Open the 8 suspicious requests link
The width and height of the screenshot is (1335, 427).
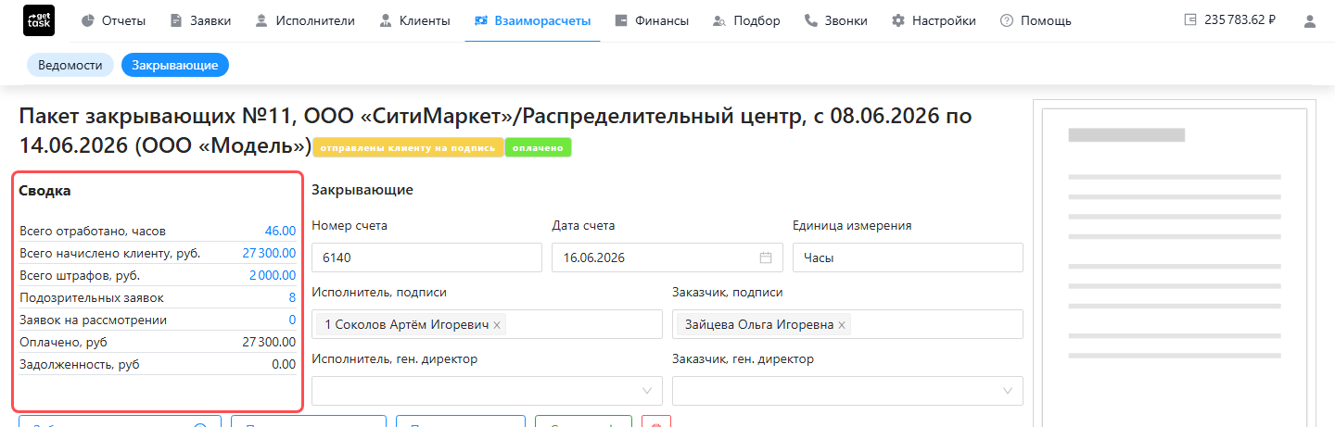292,297
